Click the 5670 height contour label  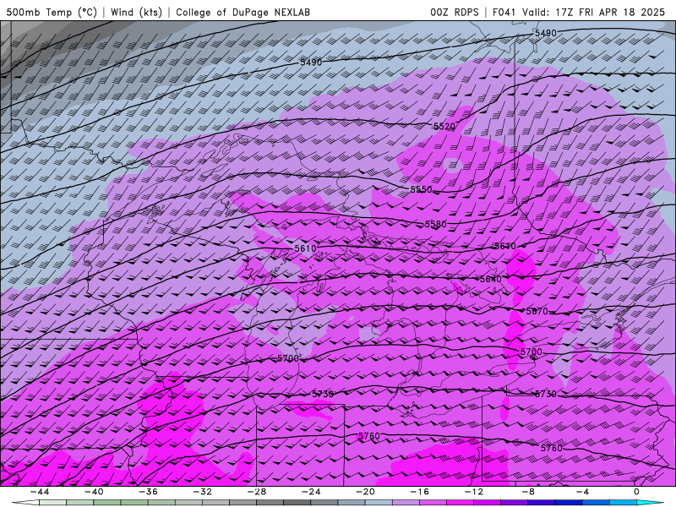click(x=537, y=311)
